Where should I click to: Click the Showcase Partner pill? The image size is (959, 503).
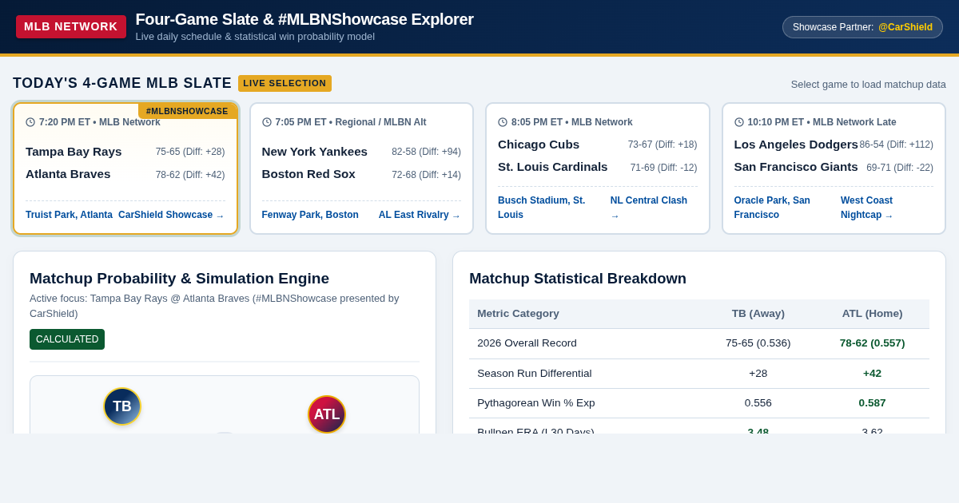862,27
